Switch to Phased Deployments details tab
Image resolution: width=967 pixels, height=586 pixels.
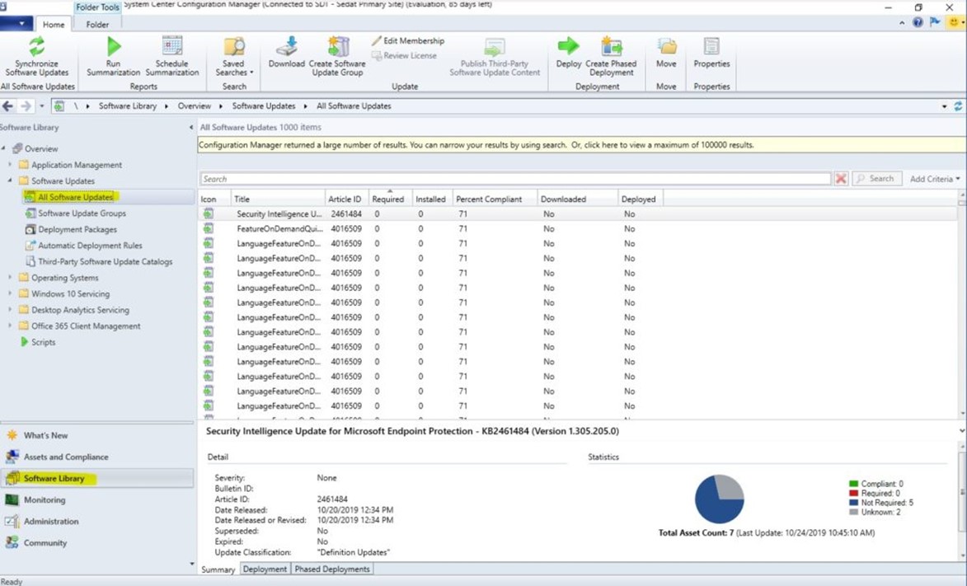pyautogui.click(x=332, y=570)
